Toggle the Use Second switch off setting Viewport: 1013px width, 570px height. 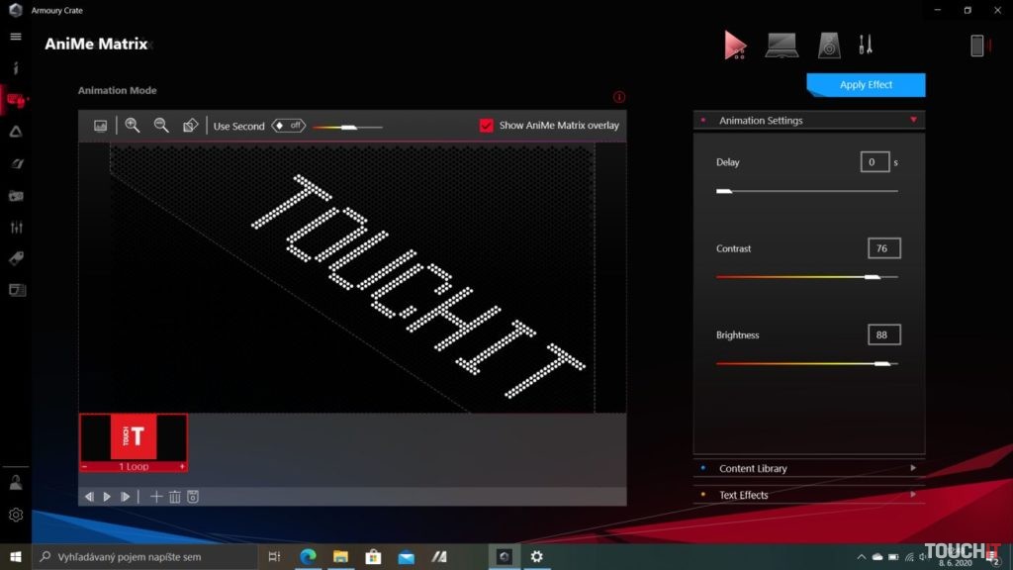point(286,126)
